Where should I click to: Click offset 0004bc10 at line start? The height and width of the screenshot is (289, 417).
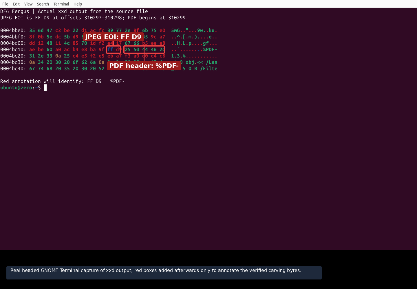pos(13,49)
